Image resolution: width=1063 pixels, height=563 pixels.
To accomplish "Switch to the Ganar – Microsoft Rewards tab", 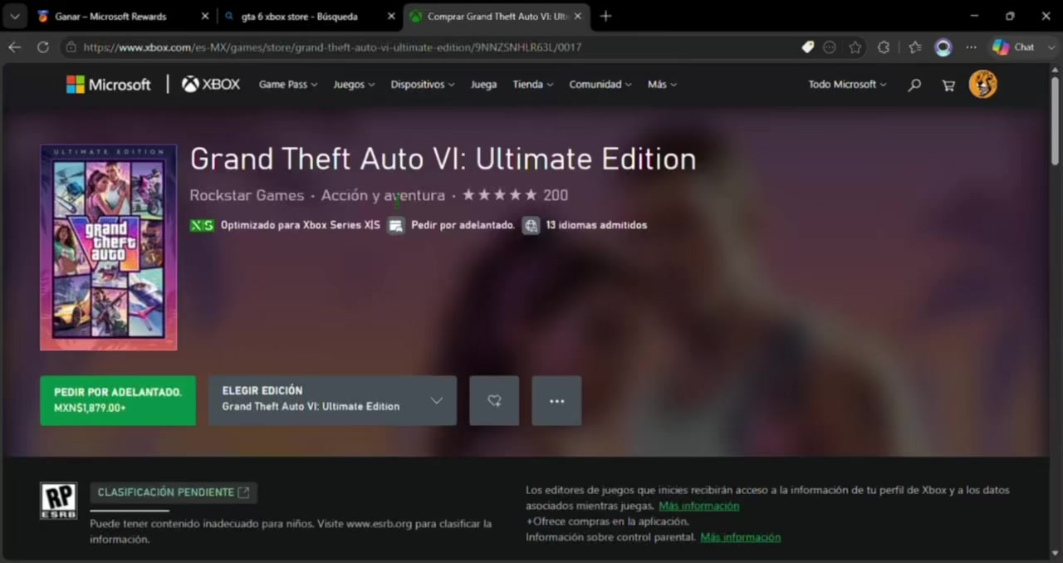I will pyautogui.click(x=110, y=17).
